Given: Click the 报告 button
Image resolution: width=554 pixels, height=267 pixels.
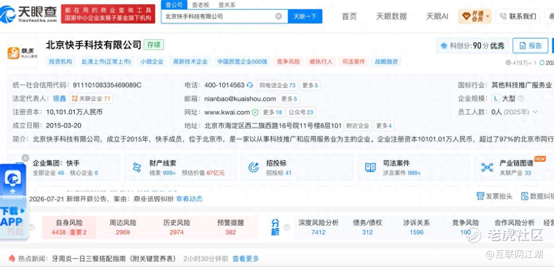Looking at the screenshot, I should click(530, 46).
